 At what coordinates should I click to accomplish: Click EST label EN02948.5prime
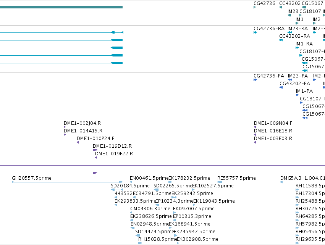[x=150, y=224]
